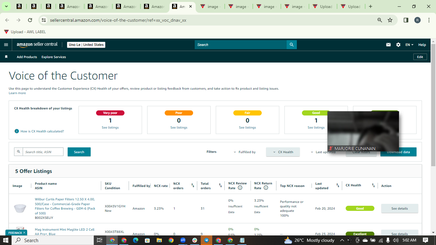Click the red Very poor badge
The height and width of the screenshot is (245, 436).
[110, 113]
